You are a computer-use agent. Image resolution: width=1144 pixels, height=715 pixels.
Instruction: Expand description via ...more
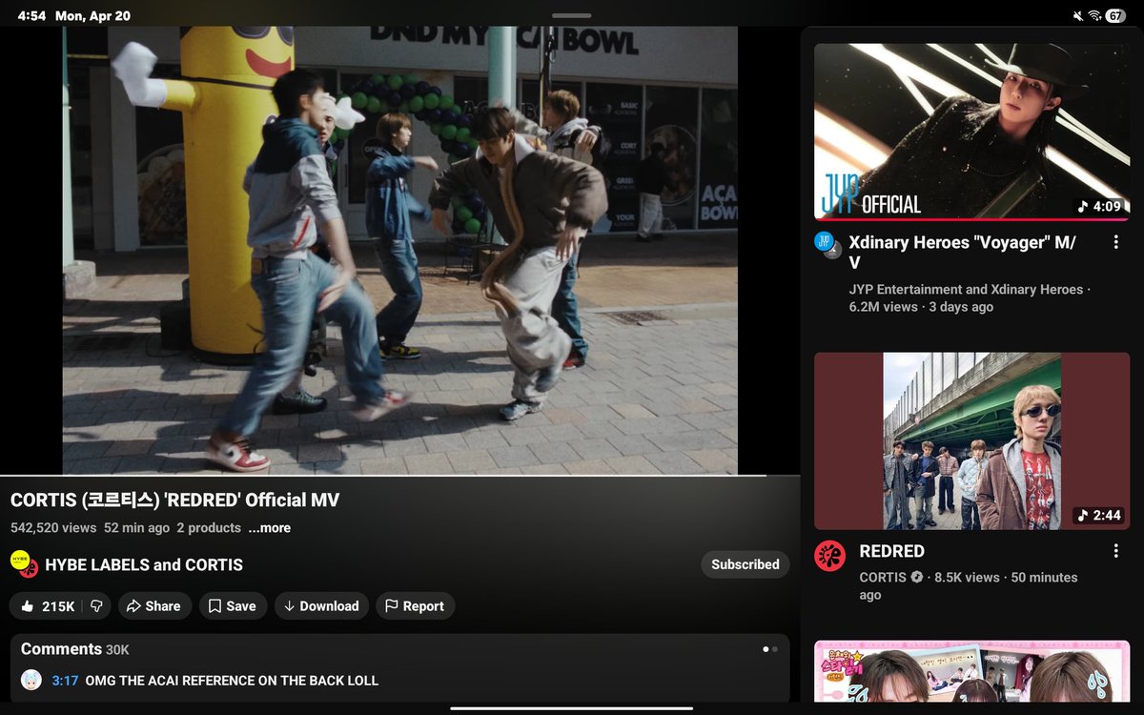pyautogui.click(x=270, y=528)
